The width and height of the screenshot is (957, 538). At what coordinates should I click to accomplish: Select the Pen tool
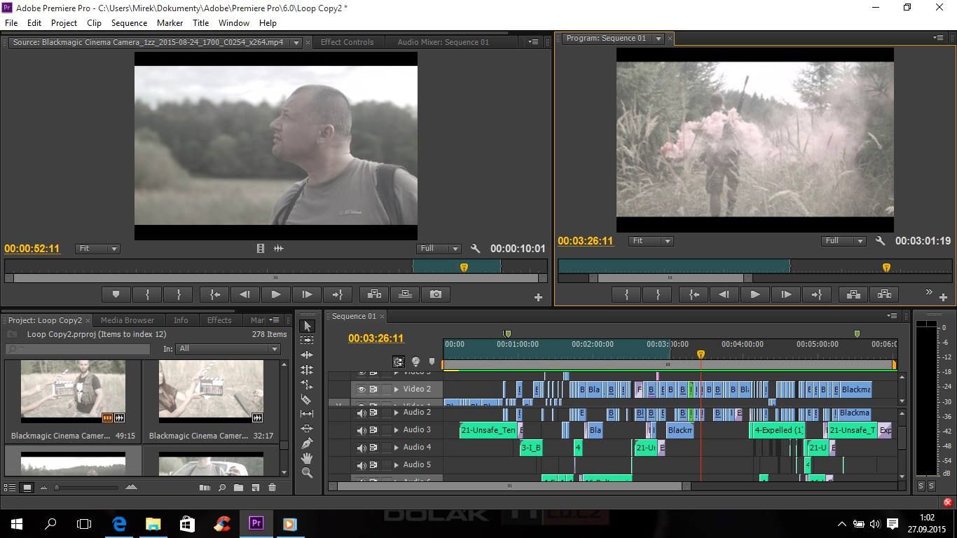(x=307, y=443)
